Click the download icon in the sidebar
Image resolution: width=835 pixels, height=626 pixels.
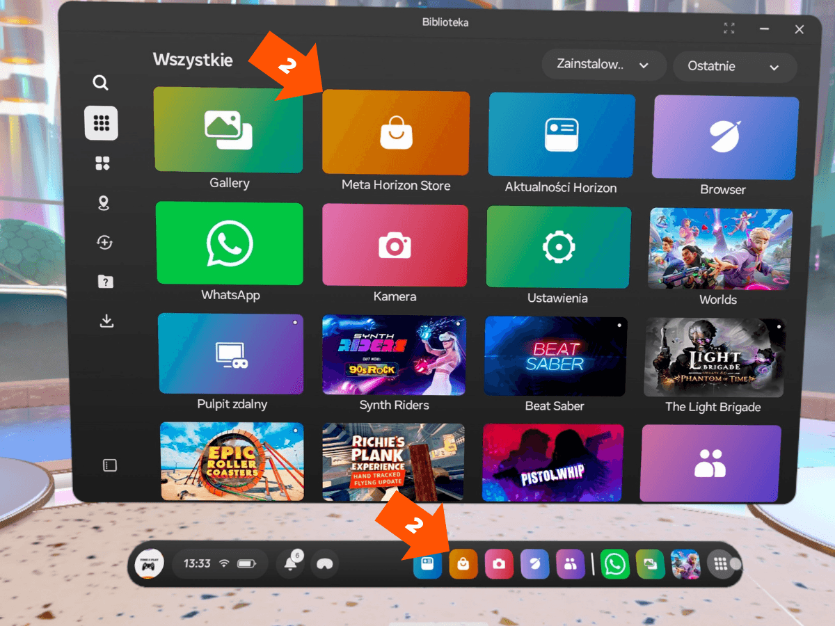(x=106, y=321)
